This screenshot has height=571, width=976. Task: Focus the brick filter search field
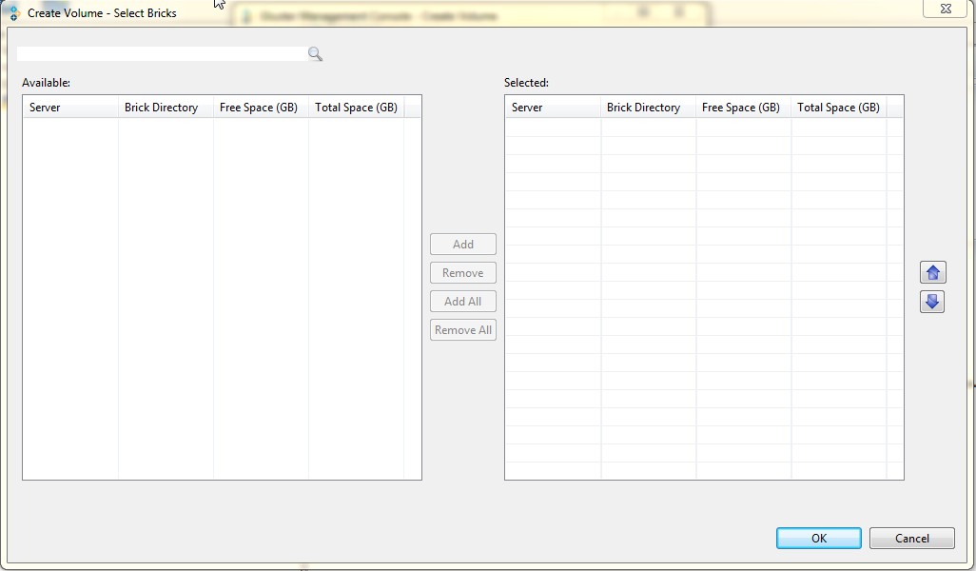[162, 54]
